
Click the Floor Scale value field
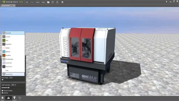[x=11, y=78]
